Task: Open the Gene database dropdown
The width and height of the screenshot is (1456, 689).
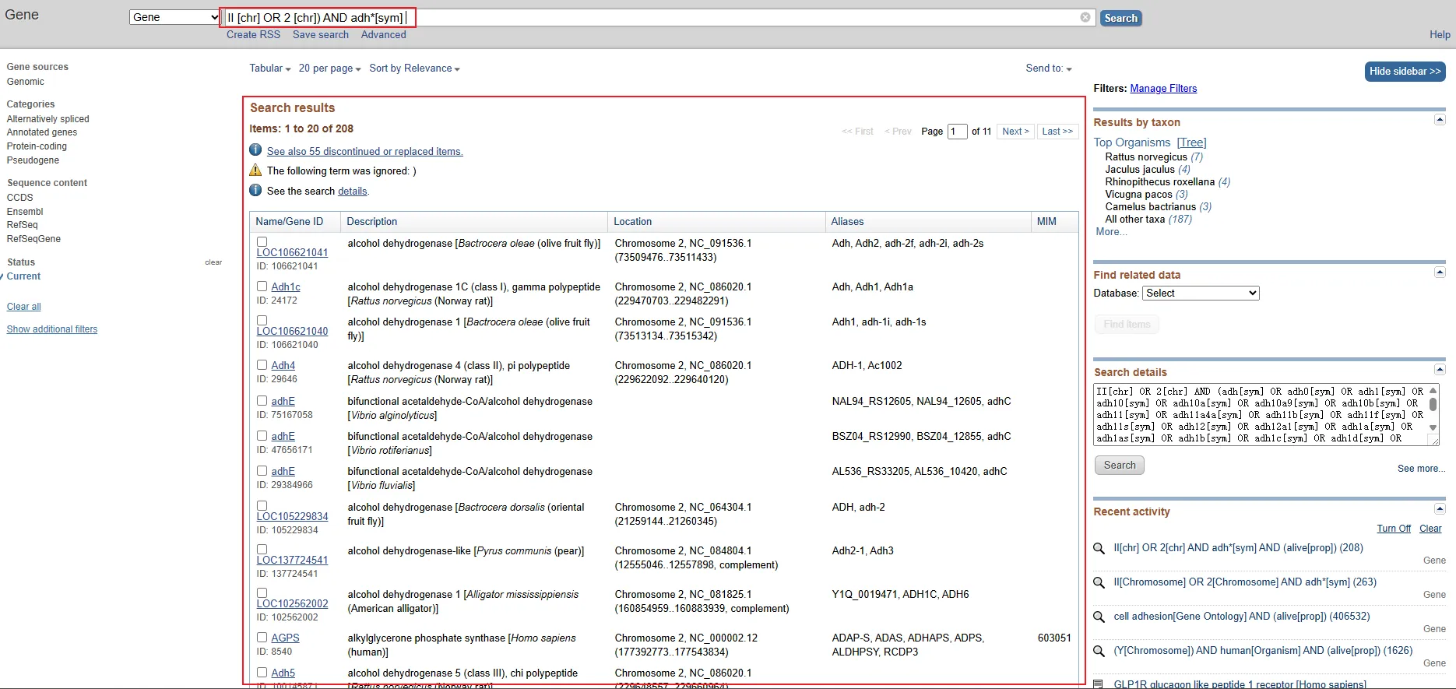Action: 175,17
